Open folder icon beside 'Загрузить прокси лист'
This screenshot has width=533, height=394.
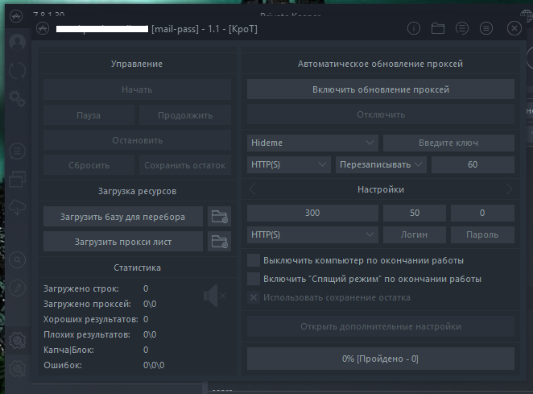tap(219, 241)
